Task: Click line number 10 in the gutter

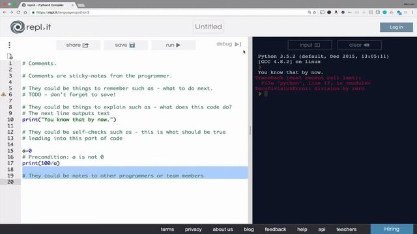Action: [x=10, y=120]
